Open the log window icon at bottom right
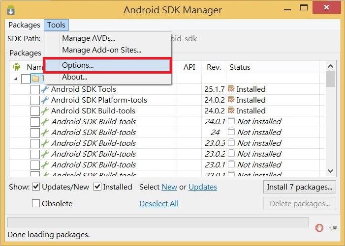The image size is (345, 246). pyautogui.click(x=333, y=227)
